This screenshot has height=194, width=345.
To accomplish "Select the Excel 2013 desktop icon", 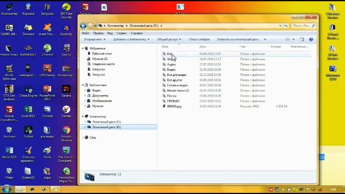I will (x=28, y=112).
